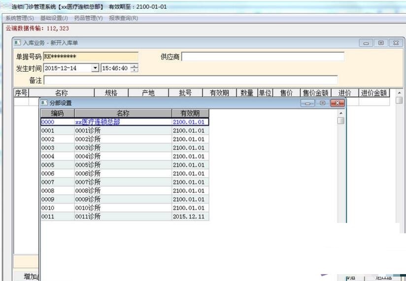Image resolution: width=406 pixels, height=281 pixels.
Task: Click the 批号 column header
Action: coord(185,93)
